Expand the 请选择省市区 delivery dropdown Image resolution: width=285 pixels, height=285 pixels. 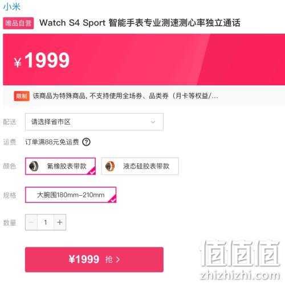click(94, 122)
